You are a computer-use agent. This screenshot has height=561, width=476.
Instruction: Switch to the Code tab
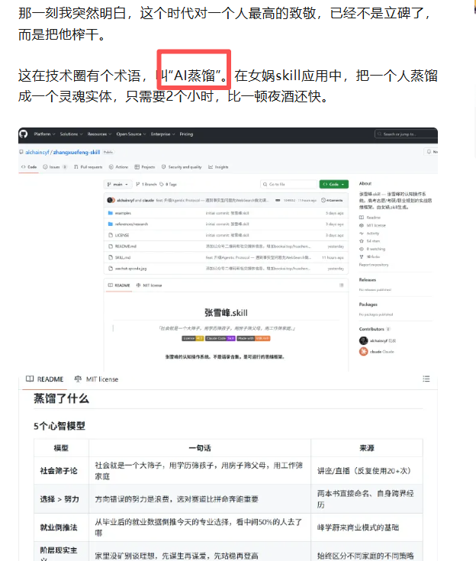click(29, 167)
